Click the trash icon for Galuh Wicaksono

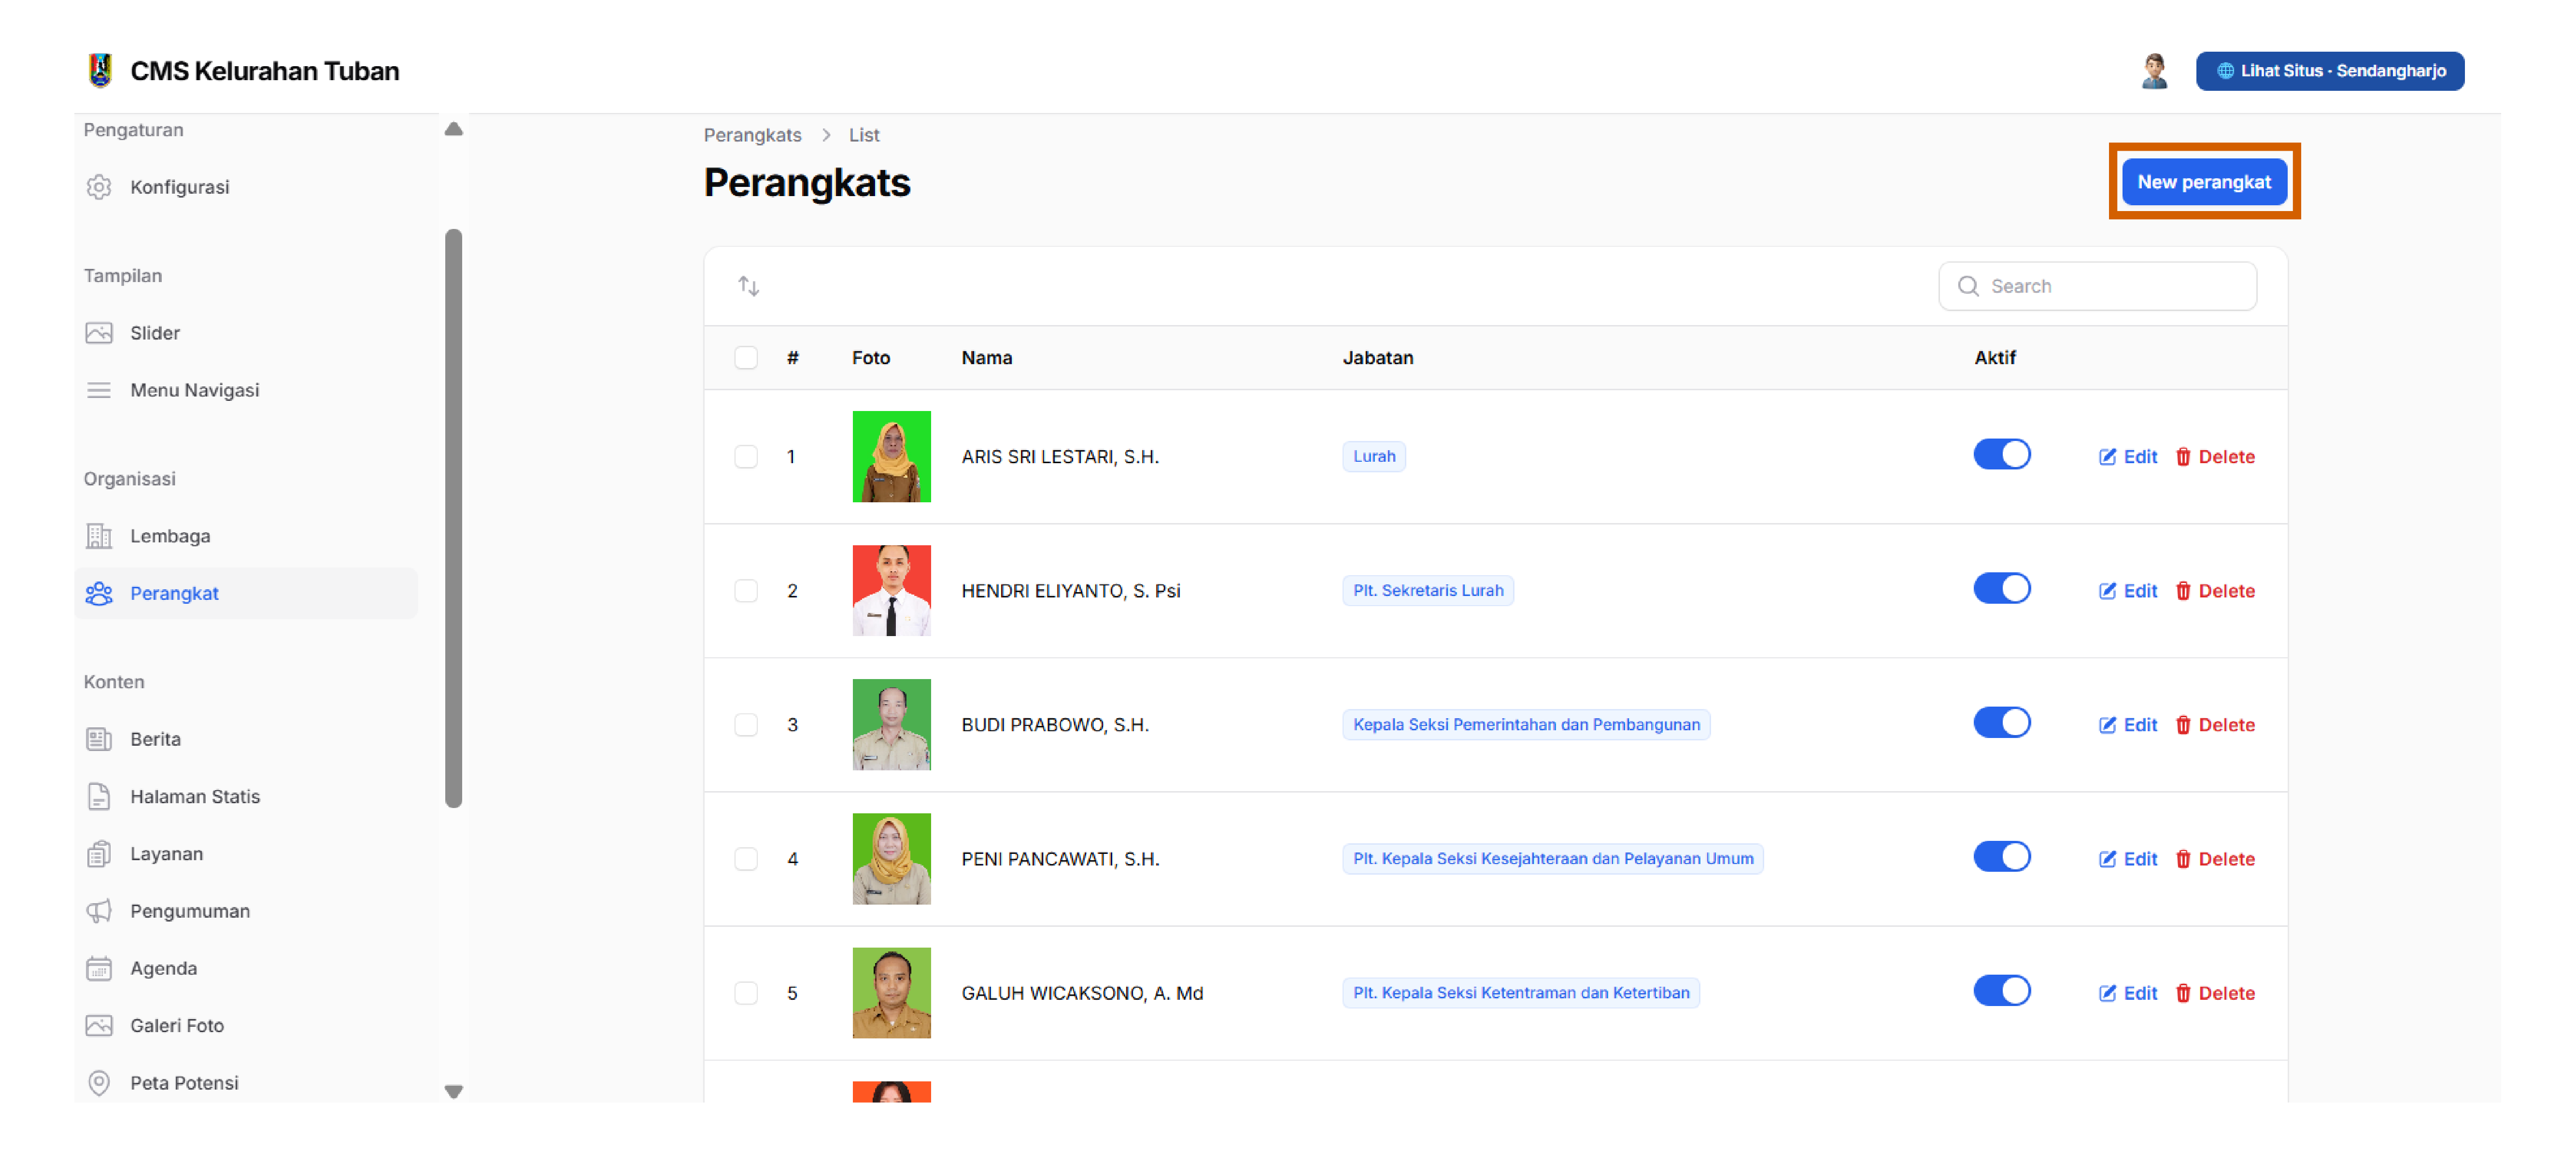(2183, 993)
